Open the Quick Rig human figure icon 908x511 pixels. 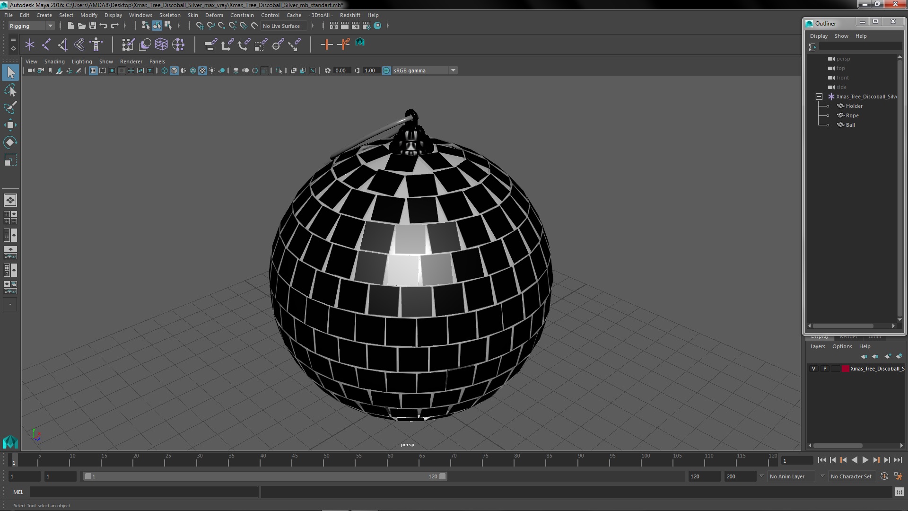(x=96, y=44)
